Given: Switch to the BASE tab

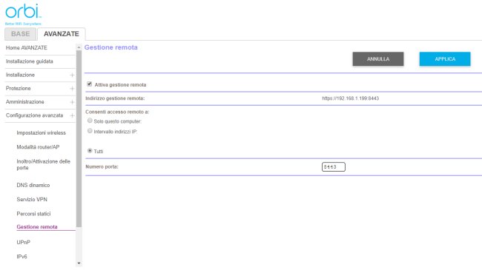Looking at the screenshot, I should pyautogui.click(x=20, y=34).
